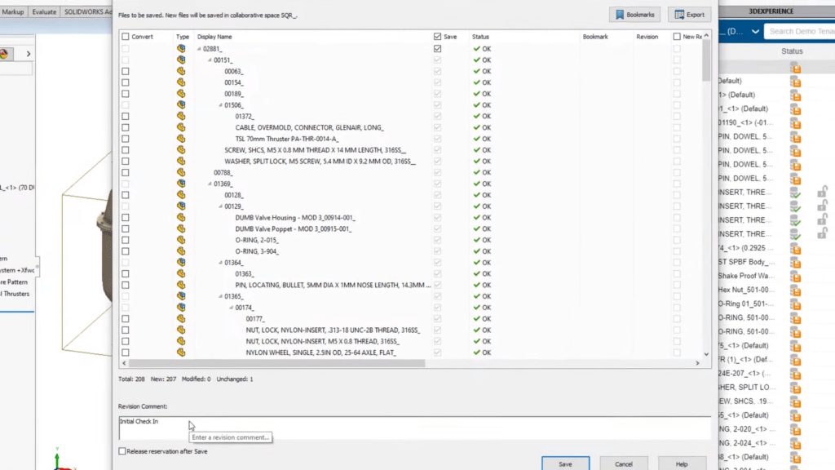Uncheck Save checkbox for 02881_ row
Image resolution: width=835 pixels, height=470 pixels.
pos(437,48)
